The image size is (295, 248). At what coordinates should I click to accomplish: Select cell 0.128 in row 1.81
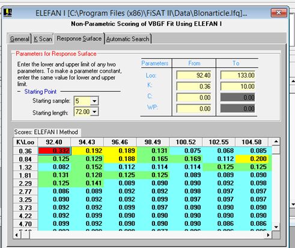(x=87, y=175)
